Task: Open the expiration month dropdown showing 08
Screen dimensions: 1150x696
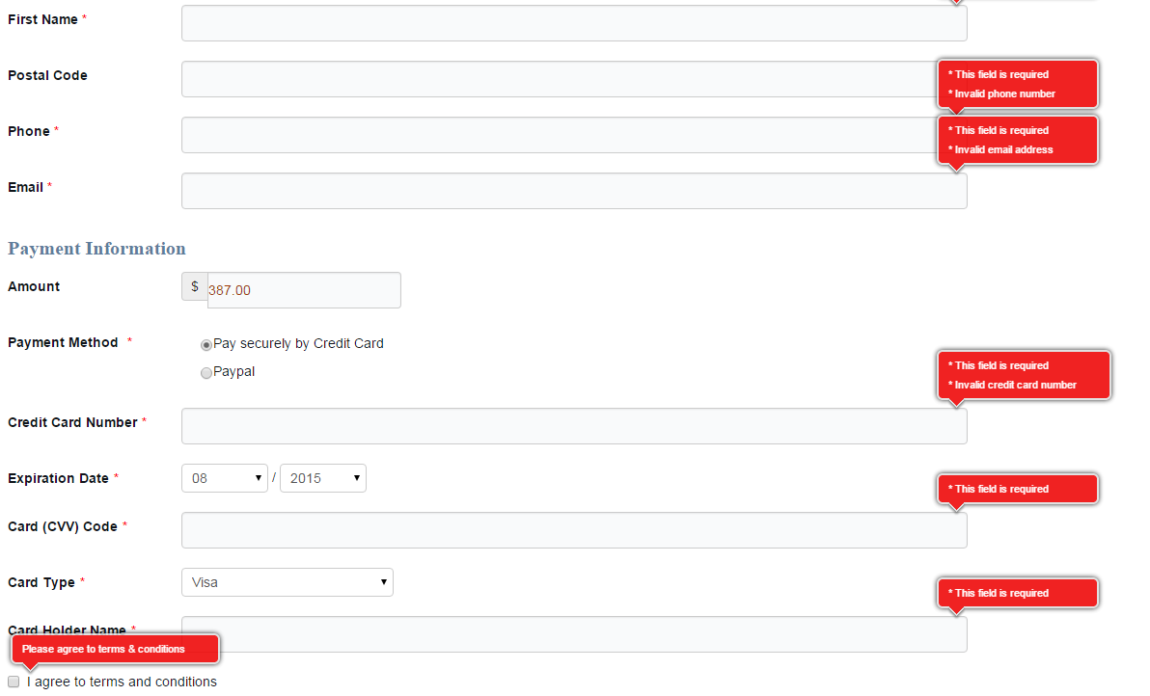Action: click(225, 478)
